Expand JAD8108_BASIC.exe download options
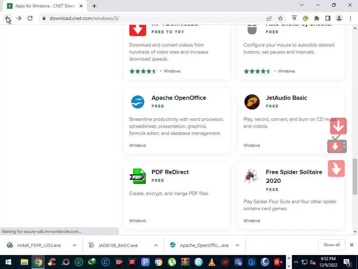The height and width of the screenshot is (269, 358). (156, 245)
